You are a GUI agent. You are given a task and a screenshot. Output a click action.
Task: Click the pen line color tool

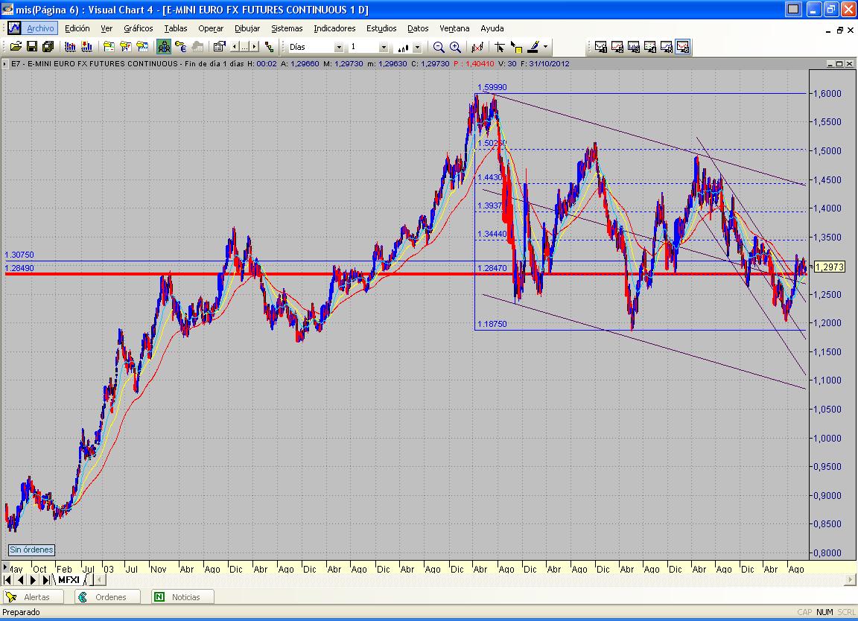533,47
